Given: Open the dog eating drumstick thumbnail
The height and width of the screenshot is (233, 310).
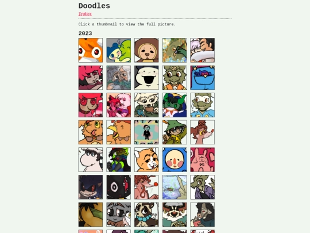Looking at the screenshot, I should (x=146, y=105).
